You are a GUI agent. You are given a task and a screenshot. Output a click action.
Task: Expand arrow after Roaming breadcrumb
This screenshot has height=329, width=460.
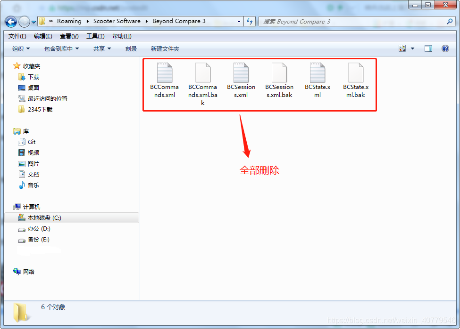coord(87,21)
